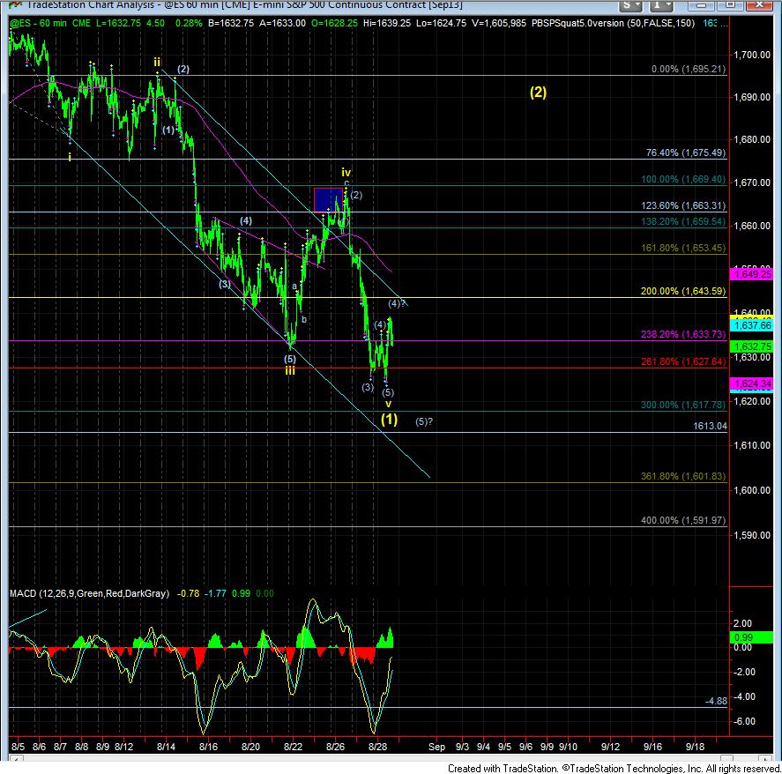Click the Hi=1639.25 high value
Viewport: 782px width, 774px height.
coord(387,24)
